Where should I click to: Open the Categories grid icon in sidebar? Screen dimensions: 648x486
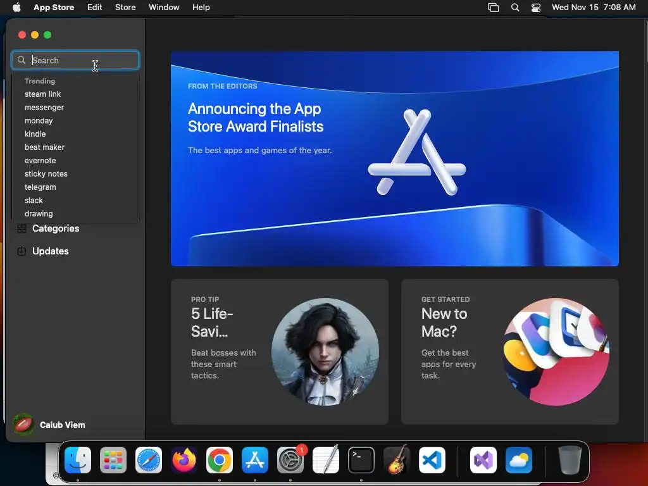pyautogui.click(x=22, y=228)
